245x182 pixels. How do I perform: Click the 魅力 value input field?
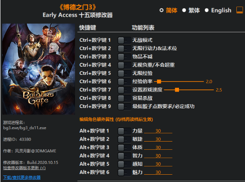(x=158, y=172)
